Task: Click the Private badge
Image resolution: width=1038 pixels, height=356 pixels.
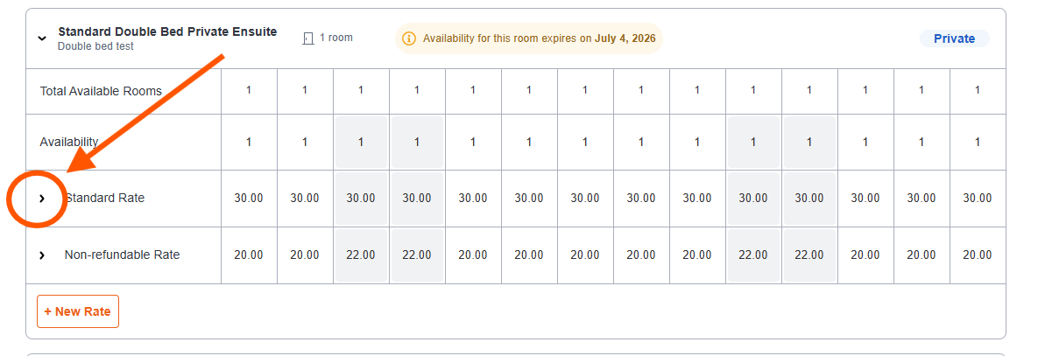Action: coord(954,38)
